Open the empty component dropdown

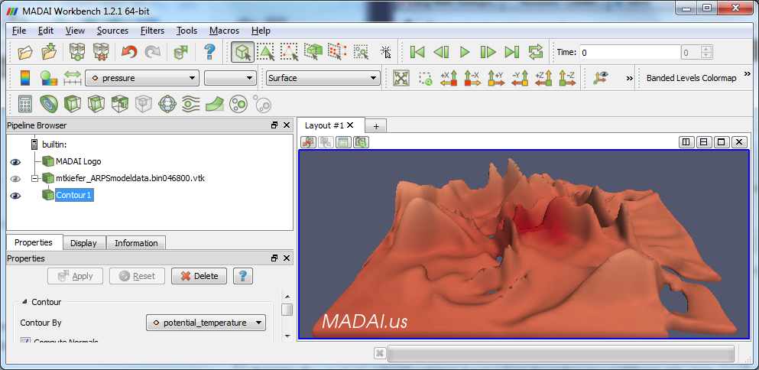coord(230,78)
